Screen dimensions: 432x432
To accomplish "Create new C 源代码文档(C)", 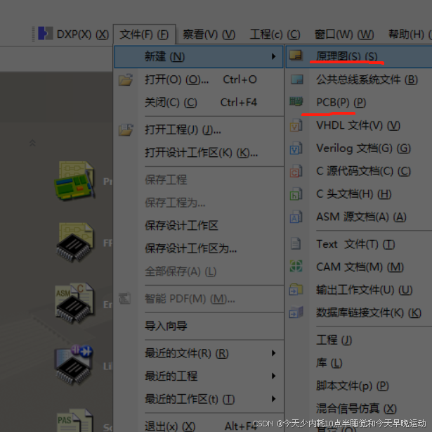I will tap(359, 172).
